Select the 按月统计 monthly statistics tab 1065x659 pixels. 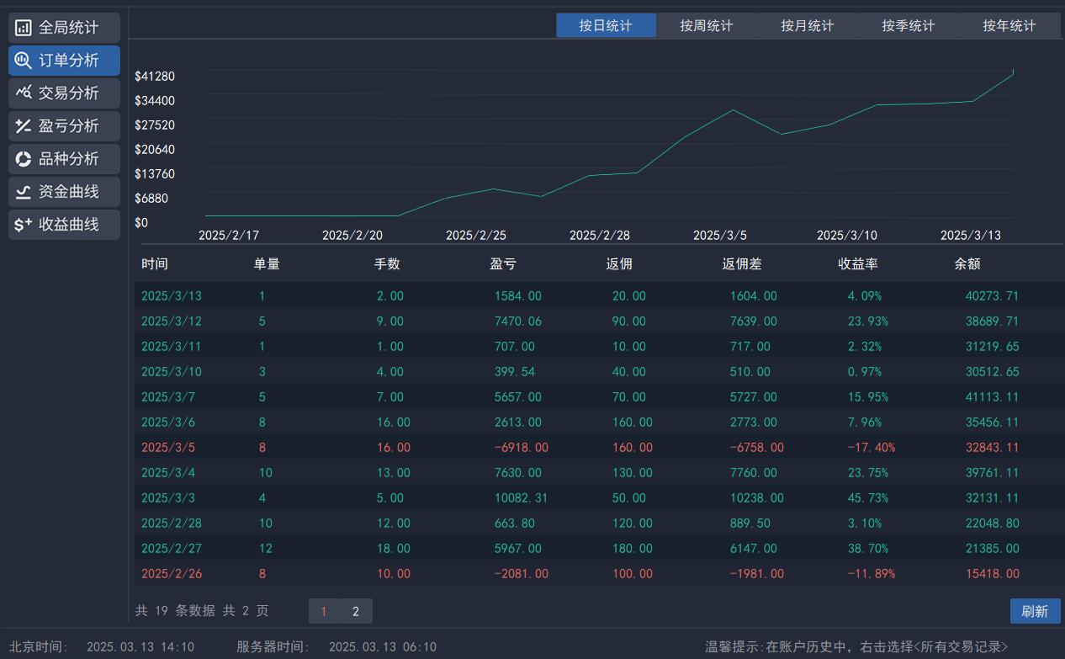point(808,25)
